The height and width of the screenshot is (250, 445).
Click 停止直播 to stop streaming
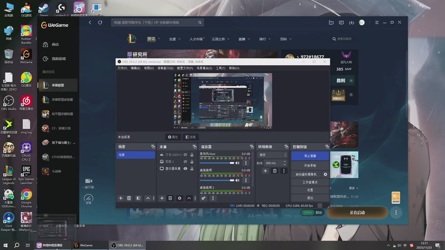point(310,156)
